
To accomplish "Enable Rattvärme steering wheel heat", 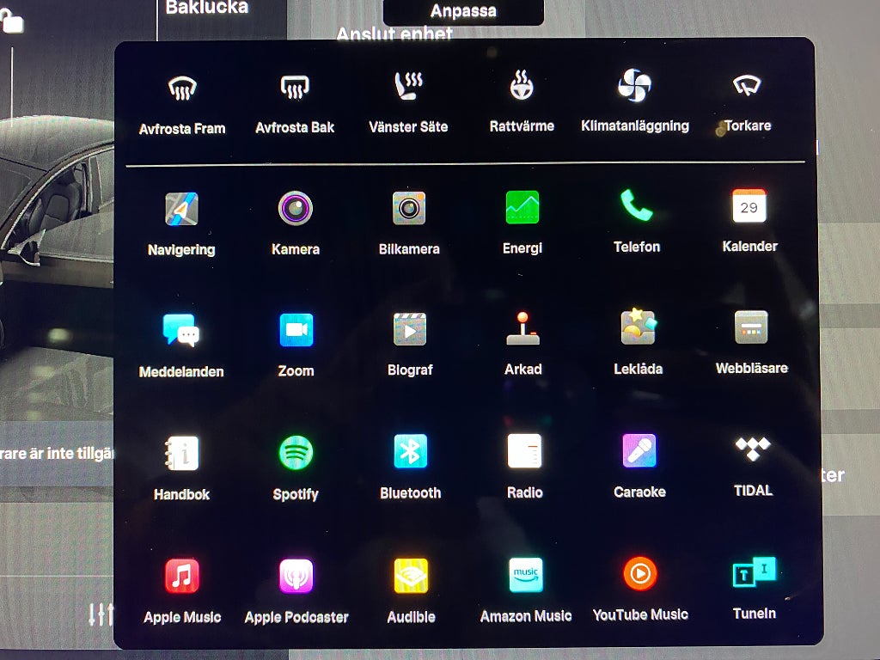I will 522,86.
